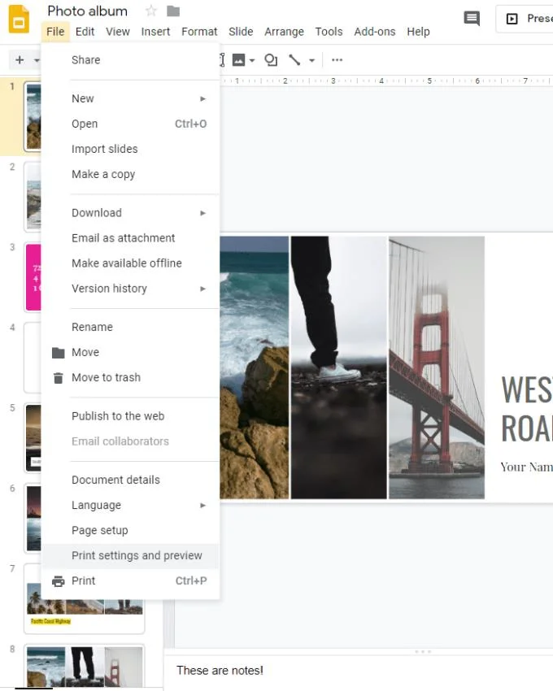
Task: Select the pink slide 3 thumbnail
Action: pyautogui.click(x=33, y=277)
